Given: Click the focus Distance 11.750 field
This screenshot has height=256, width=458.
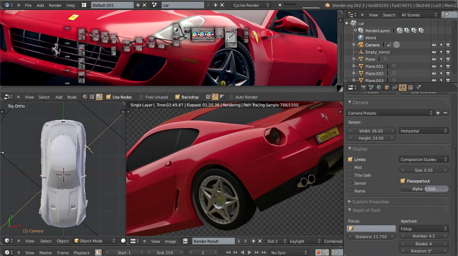Looking at the screenshot, I should coord(371,236).
